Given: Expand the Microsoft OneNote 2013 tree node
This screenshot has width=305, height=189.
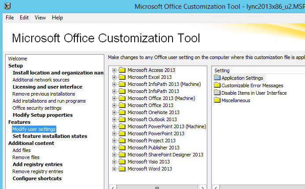Looking at the screenshot, I should click(114, 112).
